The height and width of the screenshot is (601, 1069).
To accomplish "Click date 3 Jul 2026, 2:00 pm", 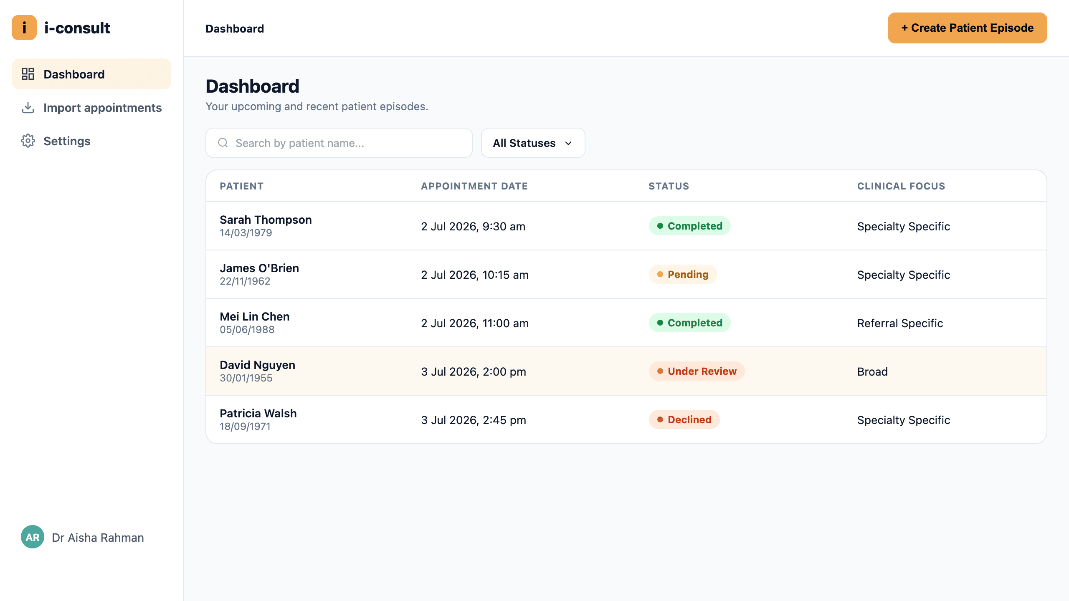I will click(x=474, y=371).
